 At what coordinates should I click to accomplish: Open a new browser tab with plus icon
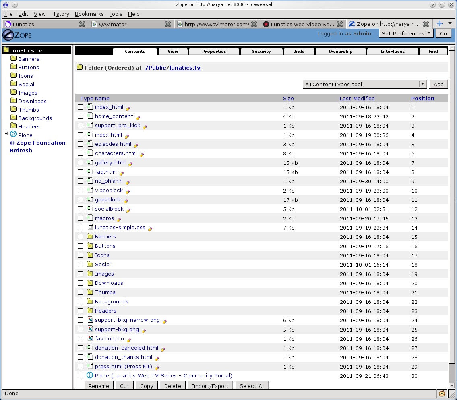pyautogui.click(x=440, y=24)
